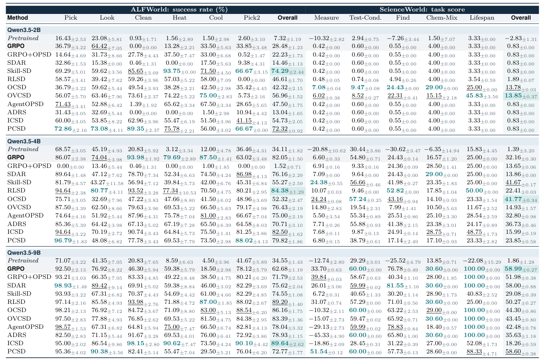Image resolution: width=545 pixels, height=362 pixels.
Task: Select the 89.35 Clean value
Action: (x=143, y=129)
